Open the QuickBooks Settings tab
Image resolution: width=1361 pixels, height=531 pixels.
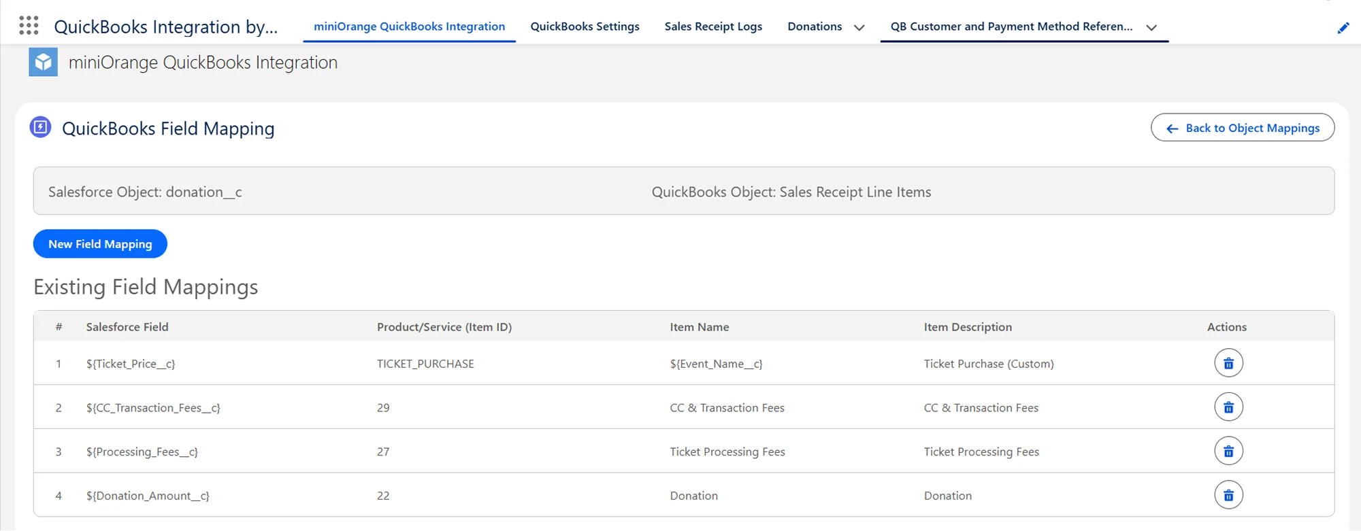tap(585, 27)
